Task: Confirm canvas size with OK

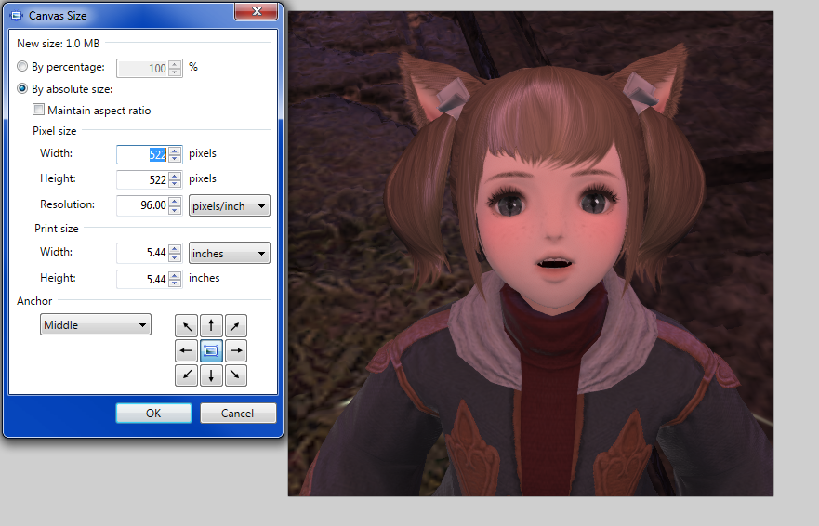Action: [x=153, y=414]
